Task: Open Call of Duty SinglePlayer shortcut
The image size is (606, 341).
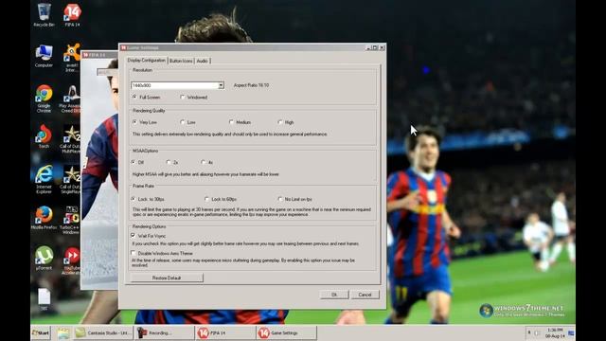Action: click(x=71, y=179)
